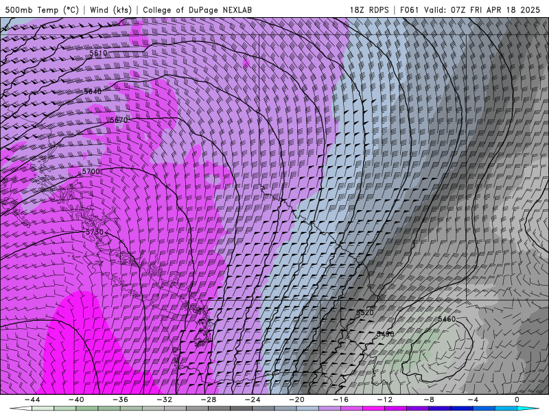Click the '500mb Temp (°C)' title text
This screenshot has height=412, width=549.
[42, 10]
